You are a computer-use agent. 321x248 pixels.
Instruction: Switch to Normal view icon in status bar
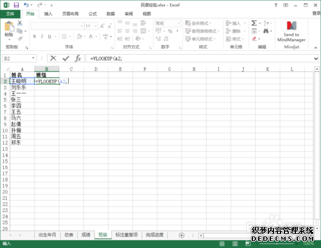click(x=222, y=244)
